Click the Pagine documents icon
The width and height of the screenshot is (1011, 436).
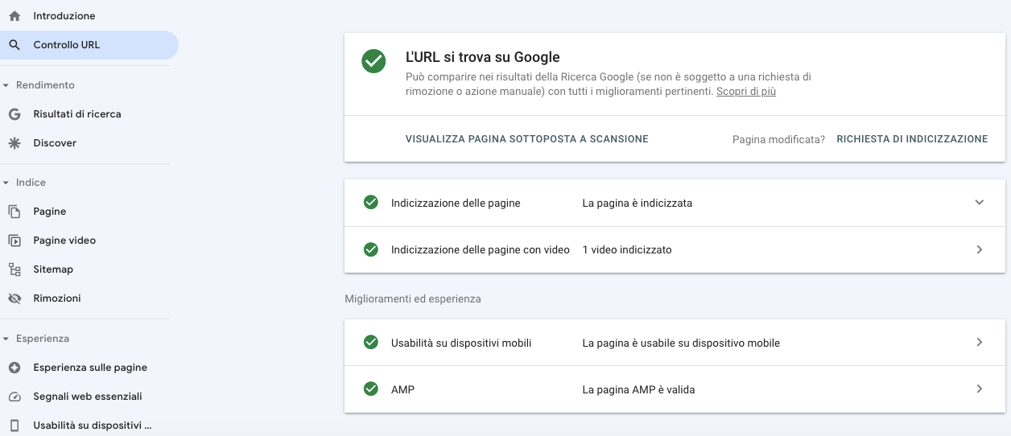pyautogui.click(x=14, y=212)
